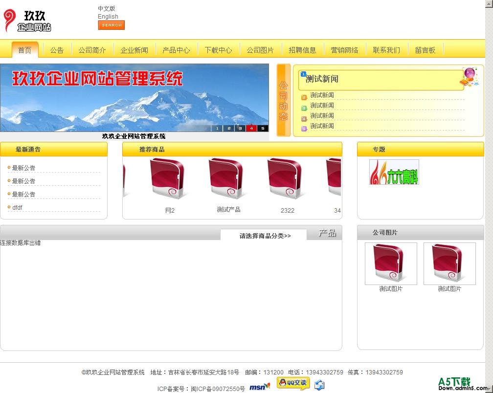Open 营销网络 page
Image resolution: width=493 pixels, height=393 pixels.
(x=345, y=50)
